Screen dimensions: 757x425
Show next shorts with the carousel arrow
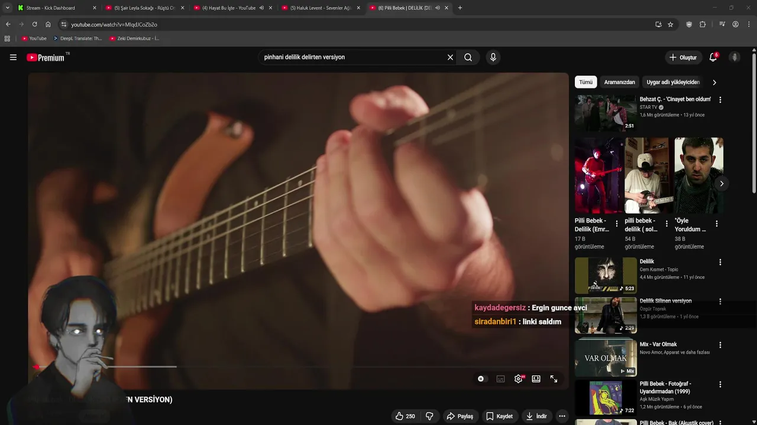point(722,184)
